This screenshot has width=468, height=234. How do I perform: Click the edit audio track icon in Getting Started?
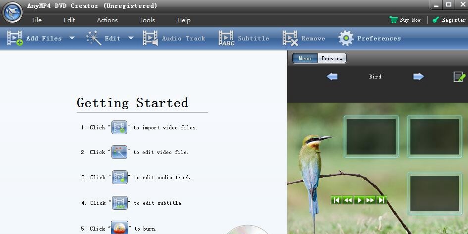pos(120,177)
